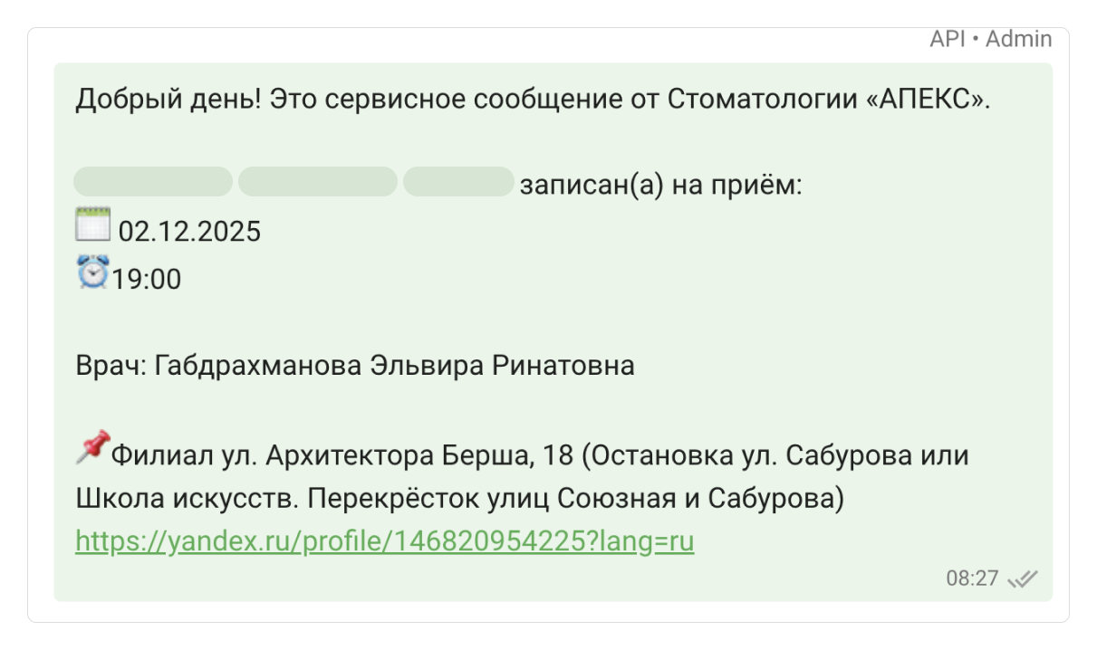The width and height of the screenshot is (1097, 650).
Task: Click the second redacted patient name block
Action: 318,182
